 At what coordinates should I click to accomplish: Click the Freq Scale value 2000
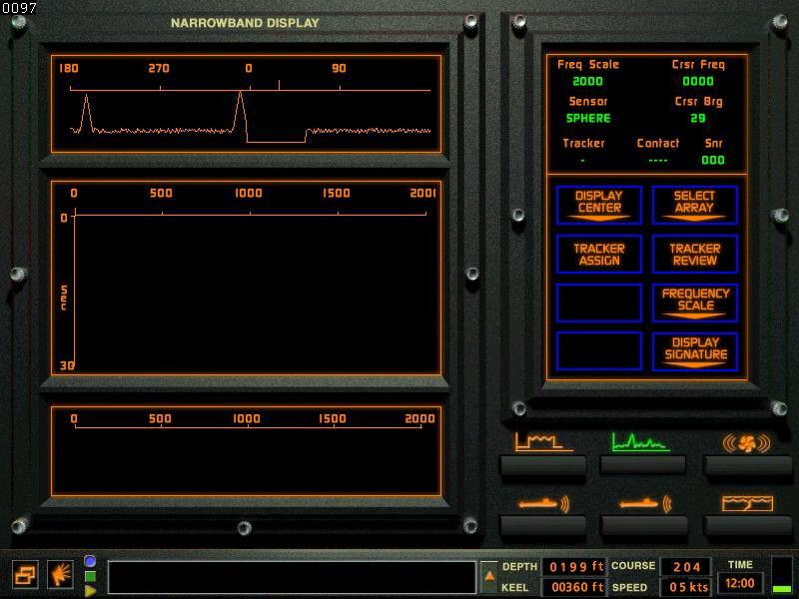[x=587, y=82]
